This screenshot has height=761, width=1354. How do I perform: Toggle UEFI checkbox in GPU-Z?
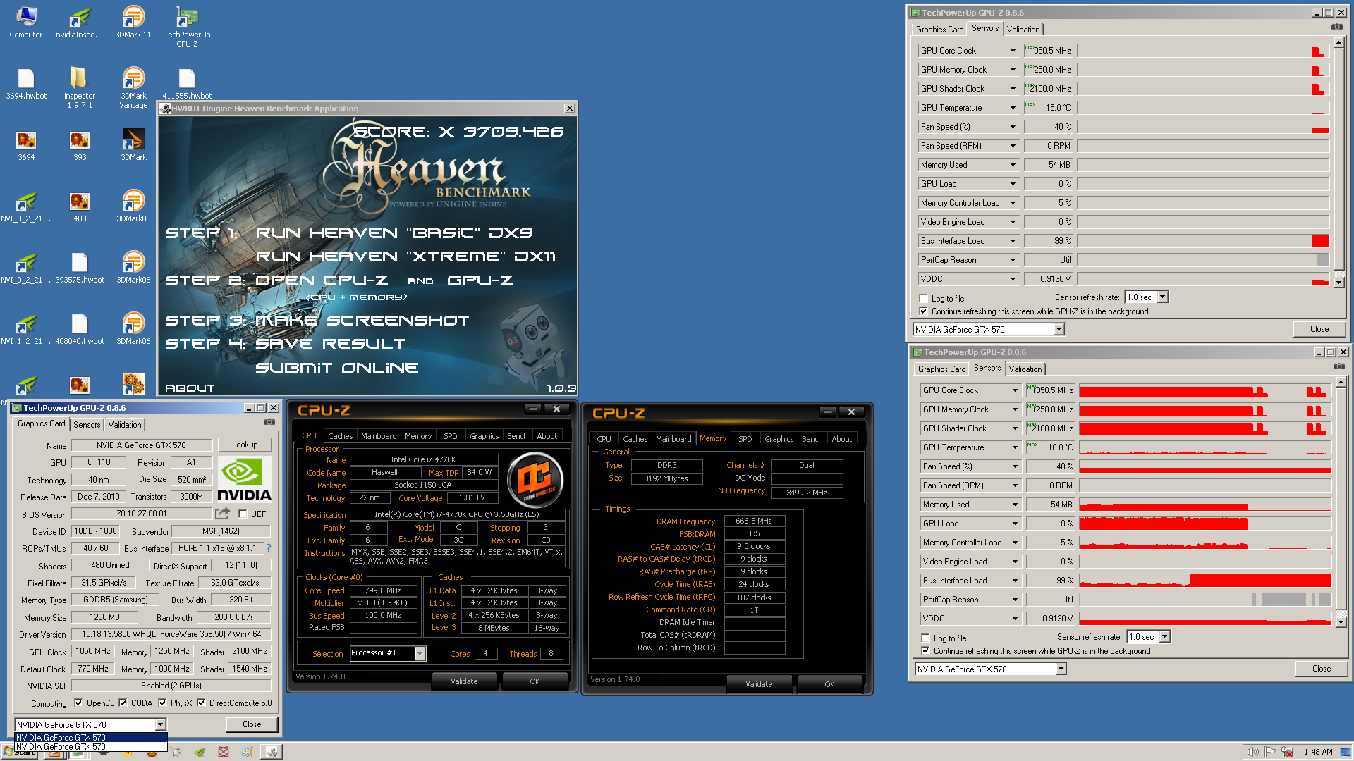point(243,514)
